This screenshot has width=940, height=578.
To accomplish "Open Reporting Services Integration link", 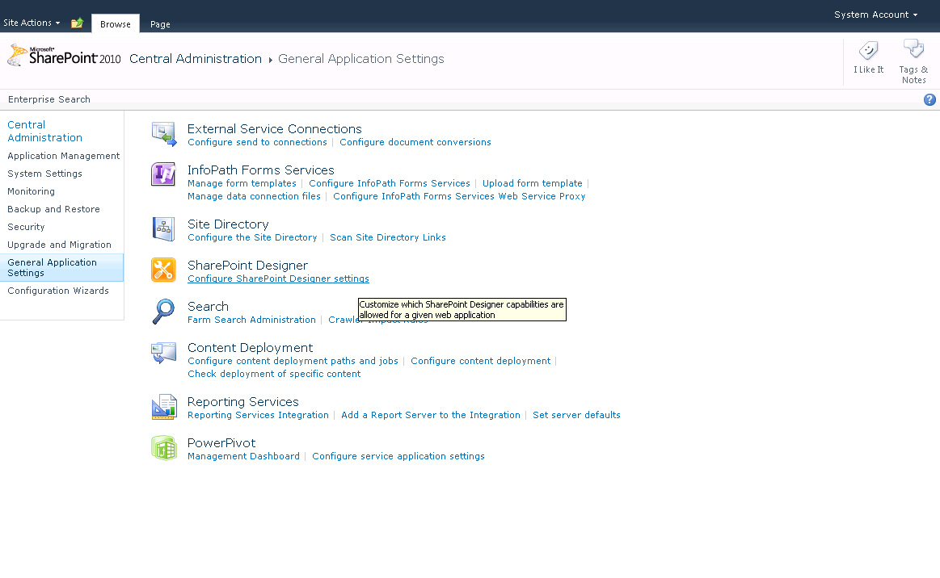I will click(x=258, y=415).
